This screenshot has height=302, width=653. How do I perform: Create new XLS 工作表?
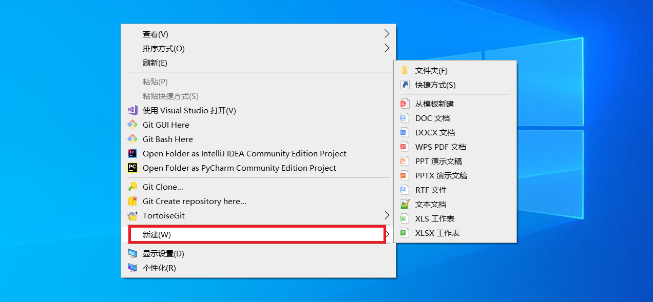[x=455, y=219]
